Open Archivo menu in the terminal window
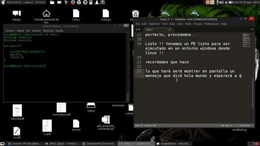260x146 pixels. [10, 31]
